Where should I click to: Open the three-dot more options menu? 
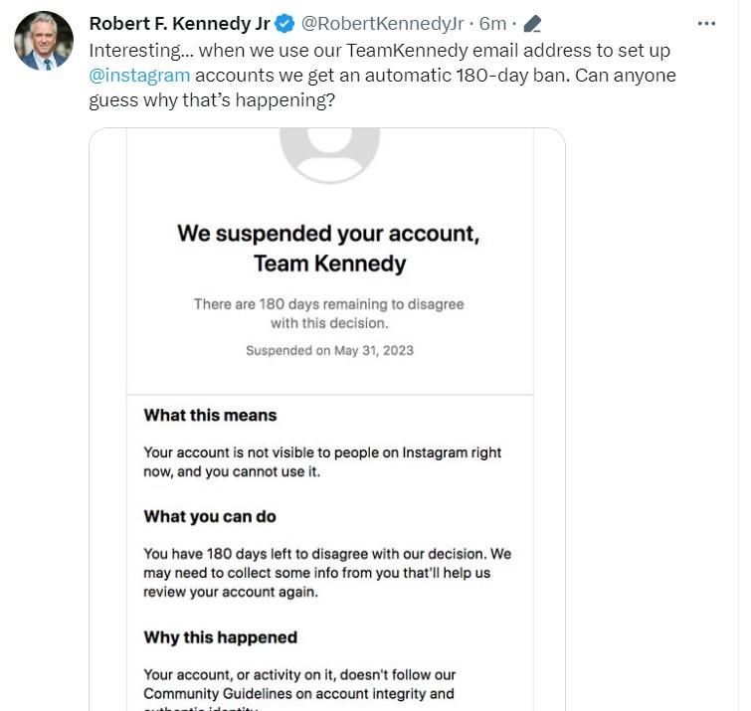(x=706, y=23)
